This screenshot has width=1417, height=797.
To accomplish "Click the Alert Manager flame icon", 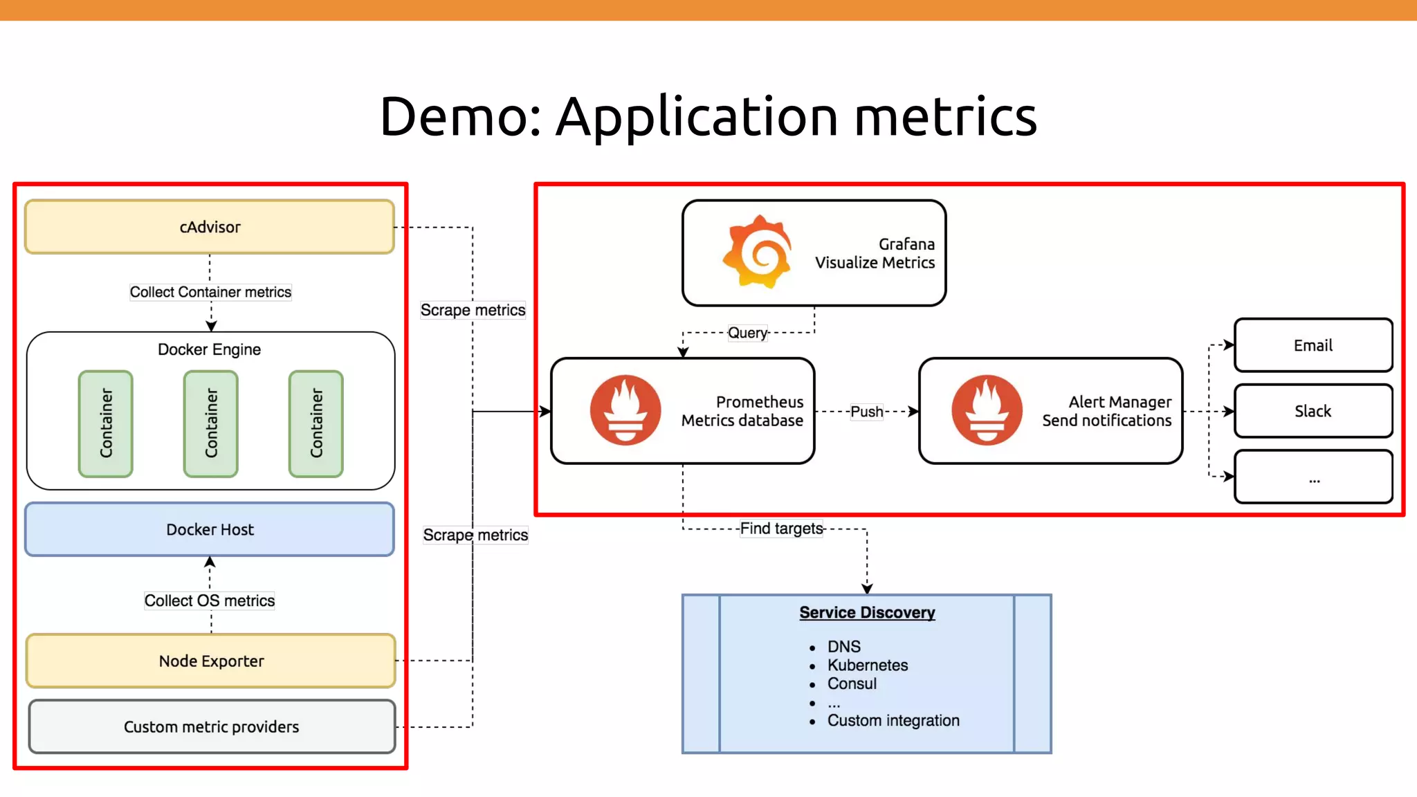I will pos(987,410).
